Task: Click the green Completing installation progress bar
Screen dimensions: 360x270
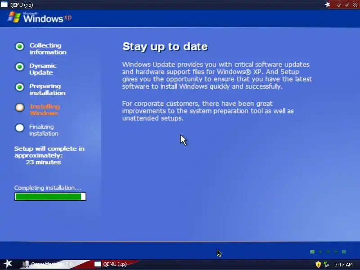Action: [x=50, y=197]
